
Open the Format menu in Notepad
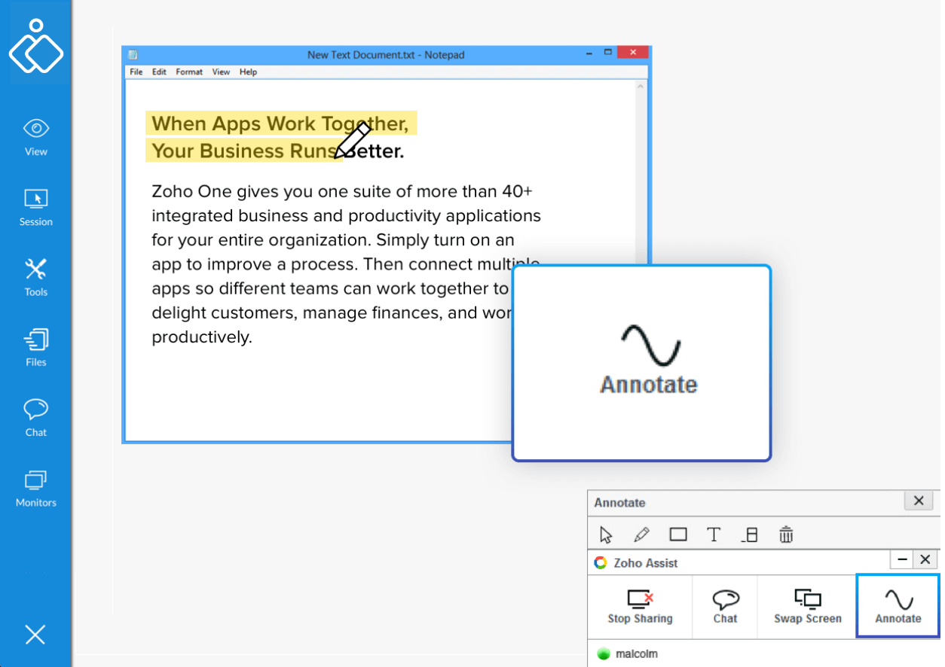pyautogui.click(x=189, y=72)
